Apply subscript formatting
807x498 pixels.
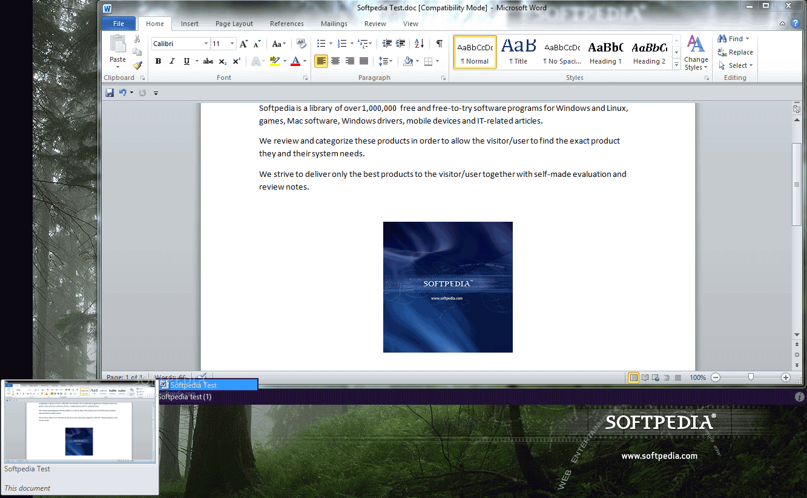pyautogui.click(x=222, y=61)
